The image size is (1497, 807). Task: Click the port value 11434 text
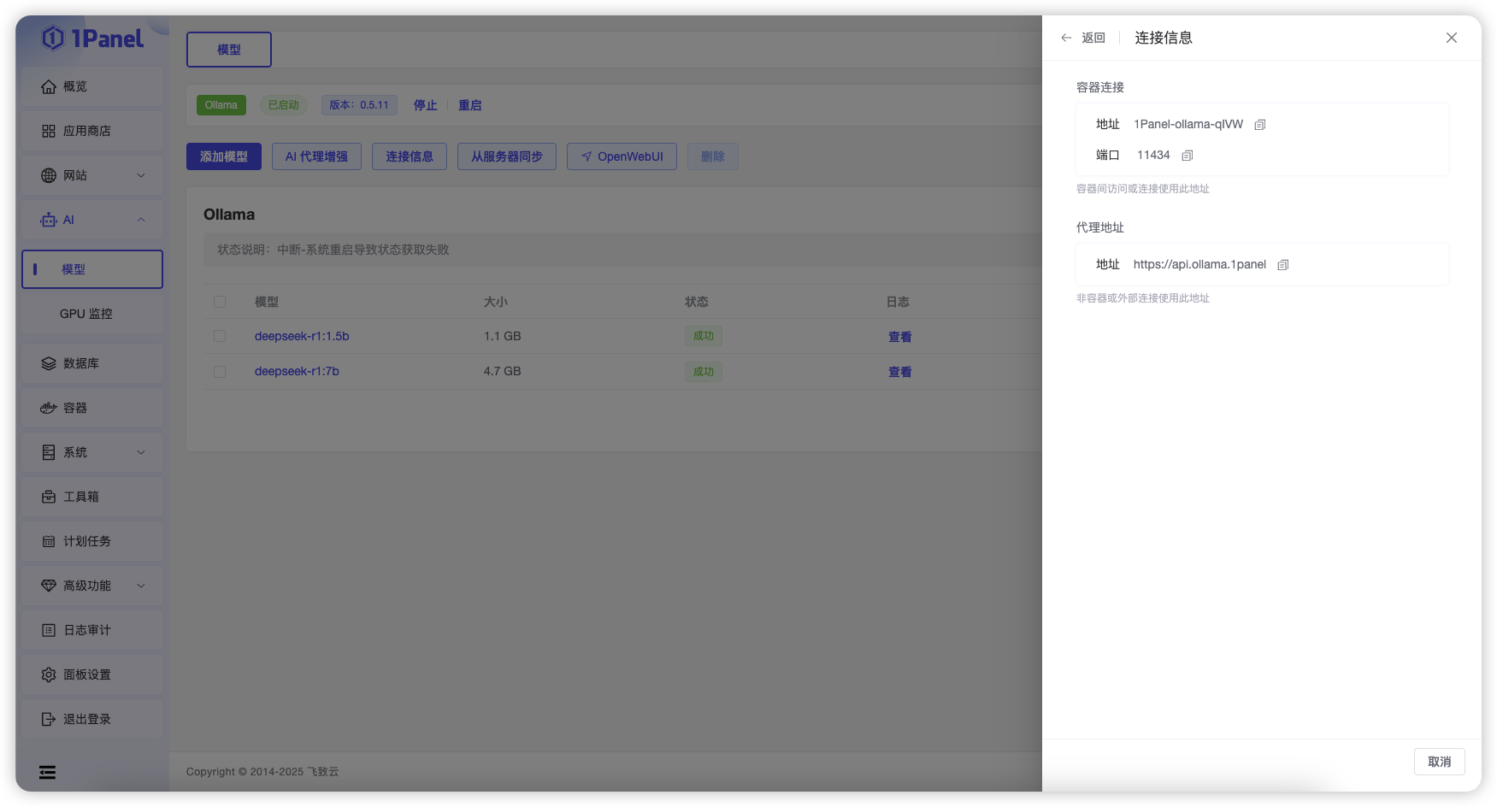click(1153, 155)
